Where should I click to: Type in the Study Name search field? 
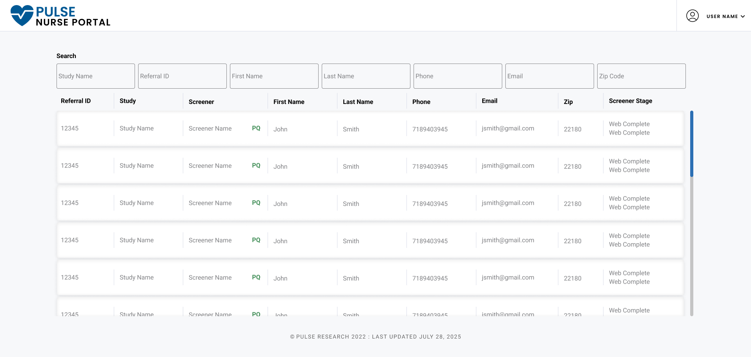tap(96, 76)
